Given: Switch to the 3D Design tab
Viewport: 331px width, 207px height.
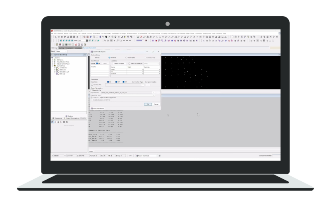Looking at the screenshot, I should point(55,48).
